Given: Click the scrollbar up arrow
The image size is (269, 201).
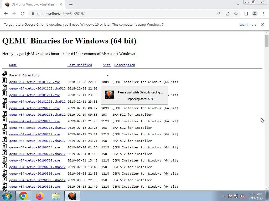Looking at the screenshot, I should point(267,33).
